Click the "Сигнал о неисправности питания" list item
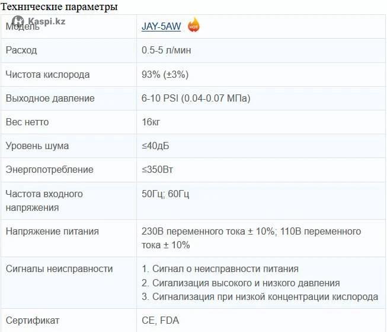This screenshot has height=332, width=387. click(x=225, y=269)
